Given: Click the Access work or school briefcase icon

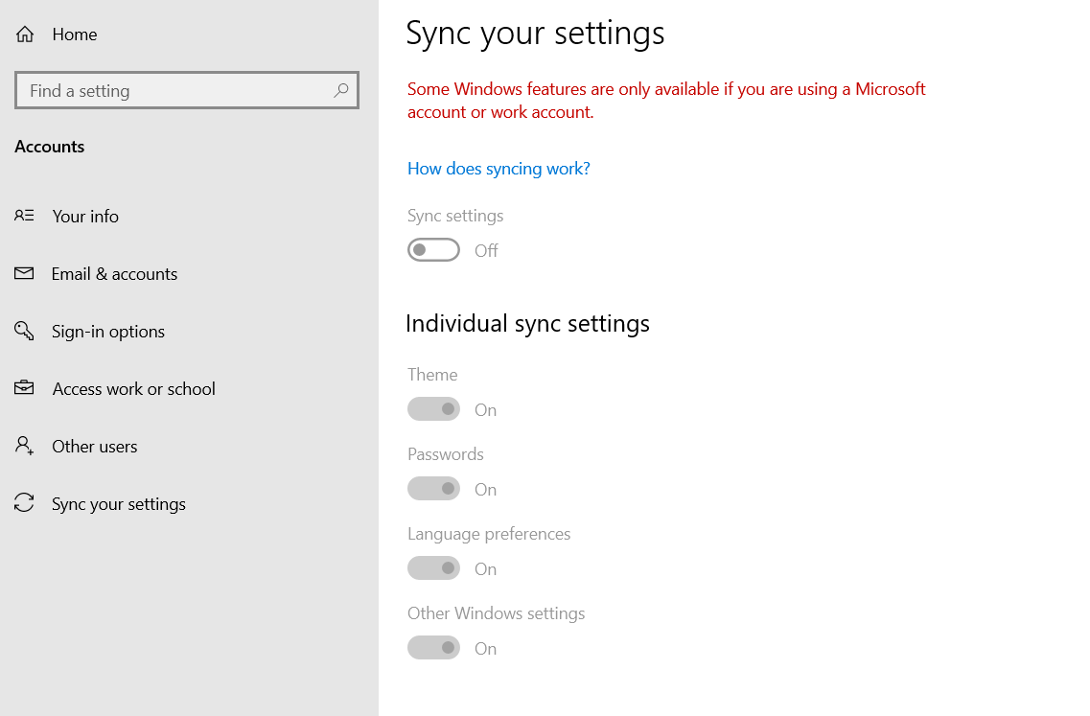Looking at the screenshot, I should coord(24,388).
